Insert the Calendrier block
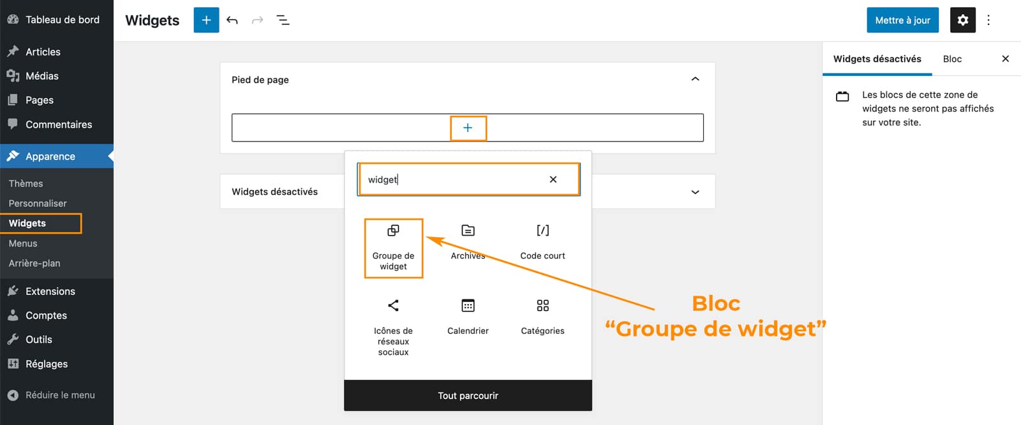Screen dimensions: 1021x425 coord(468,317)
